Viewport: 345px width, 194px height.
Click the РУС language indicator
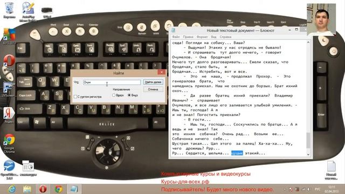318,189
